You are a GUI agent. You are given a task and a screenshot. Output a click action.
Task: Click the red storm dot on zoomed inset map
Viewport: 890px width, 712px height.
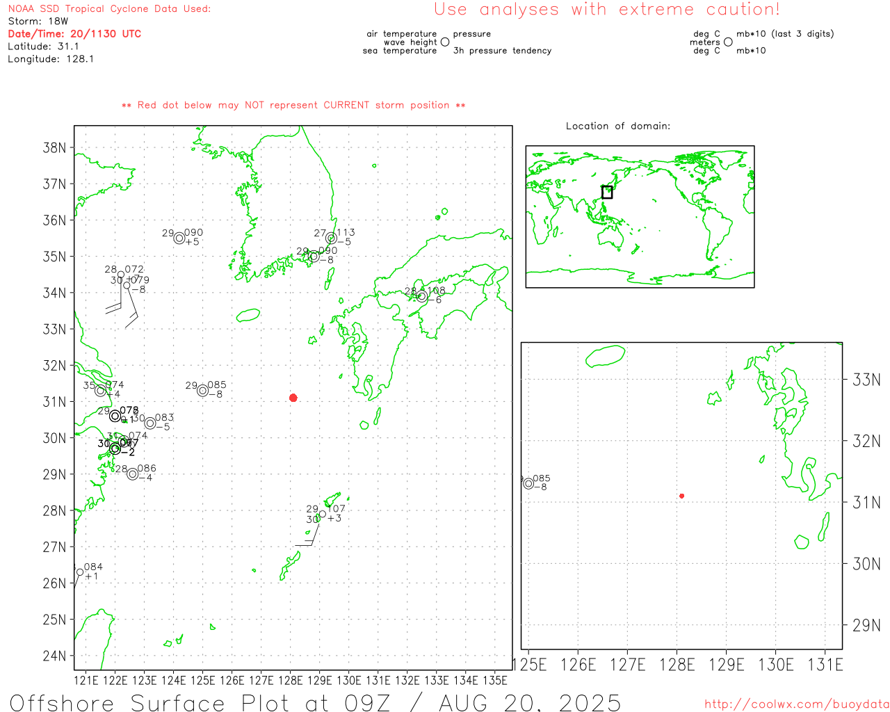click(x=682, y=496)
